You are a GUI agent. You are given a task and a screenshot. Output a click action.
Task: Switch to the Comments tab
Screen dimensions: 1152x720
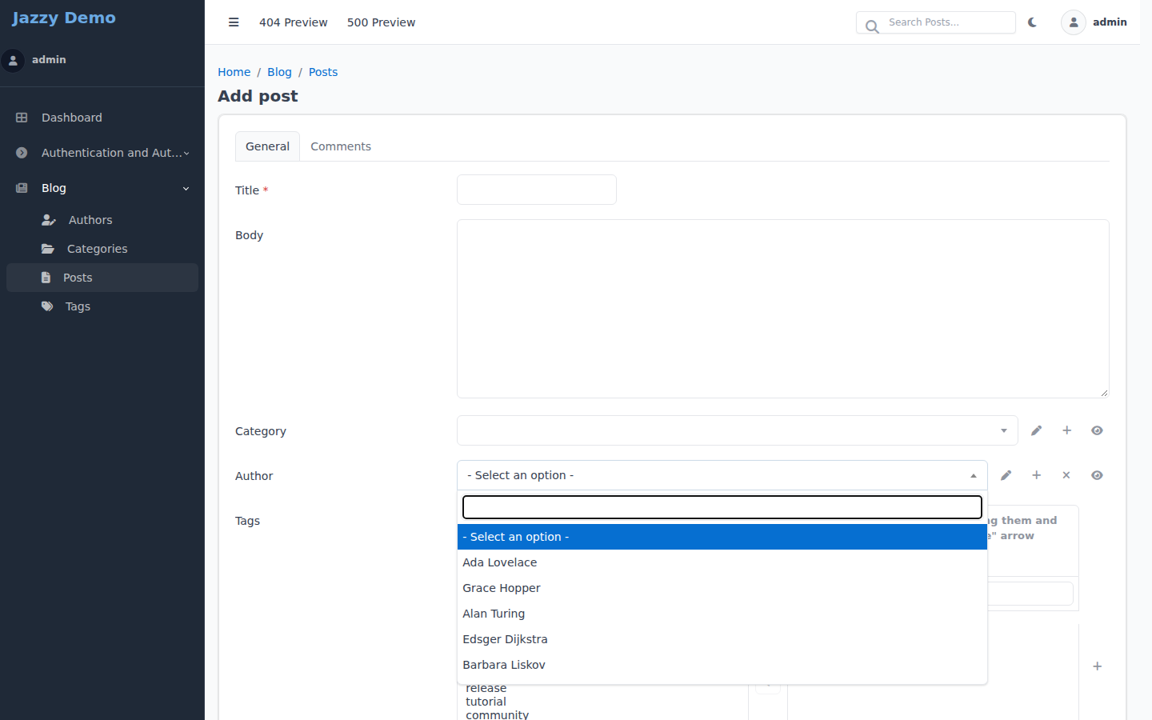click(341, 146)
